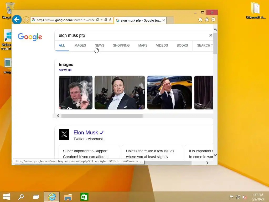Open the SEARCH TOOLS option
Image resolution: width=269 pixels, height=202 pixels.
pos(205,46)
